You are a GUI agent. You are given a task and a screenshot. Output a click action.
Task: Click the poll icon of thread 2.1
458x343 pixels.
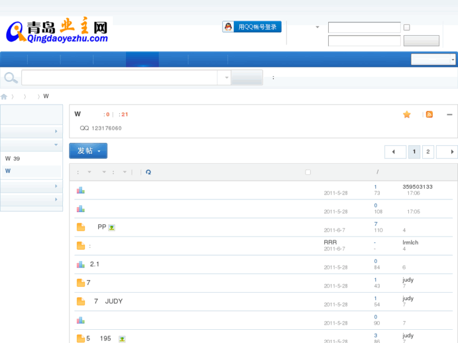81,264
